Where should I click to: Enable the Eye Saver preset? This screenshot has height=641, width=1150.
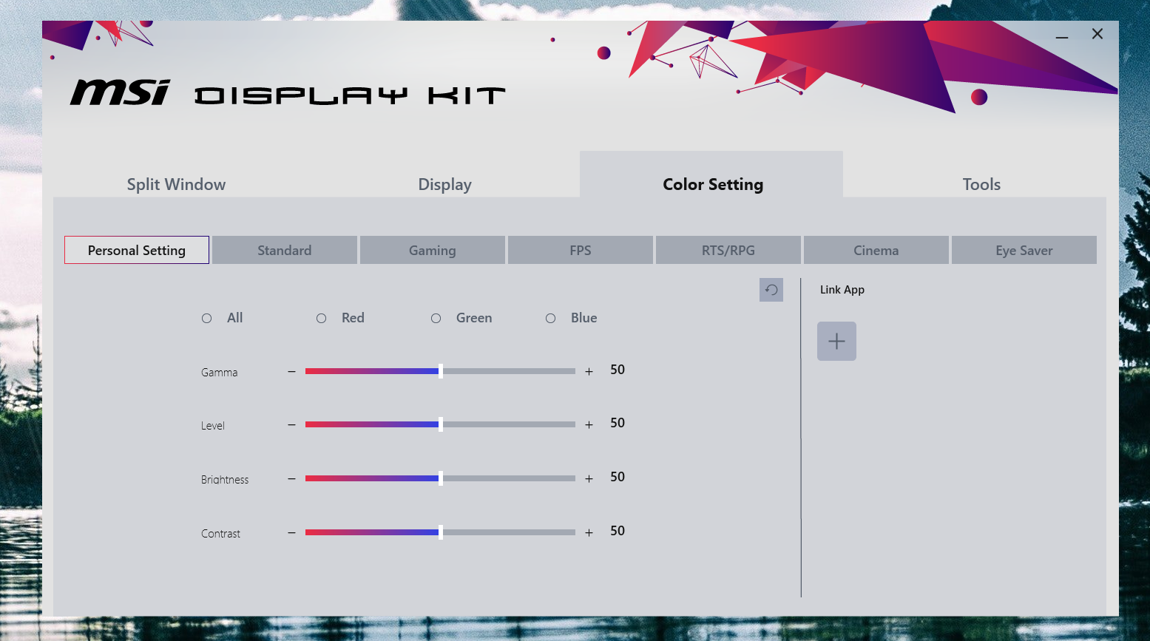pyautogui.click(x=1024, y=250)
